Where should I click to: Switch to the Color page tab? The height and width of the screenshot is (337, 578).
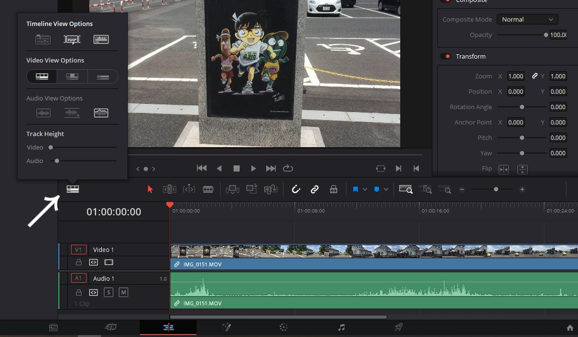283,328
